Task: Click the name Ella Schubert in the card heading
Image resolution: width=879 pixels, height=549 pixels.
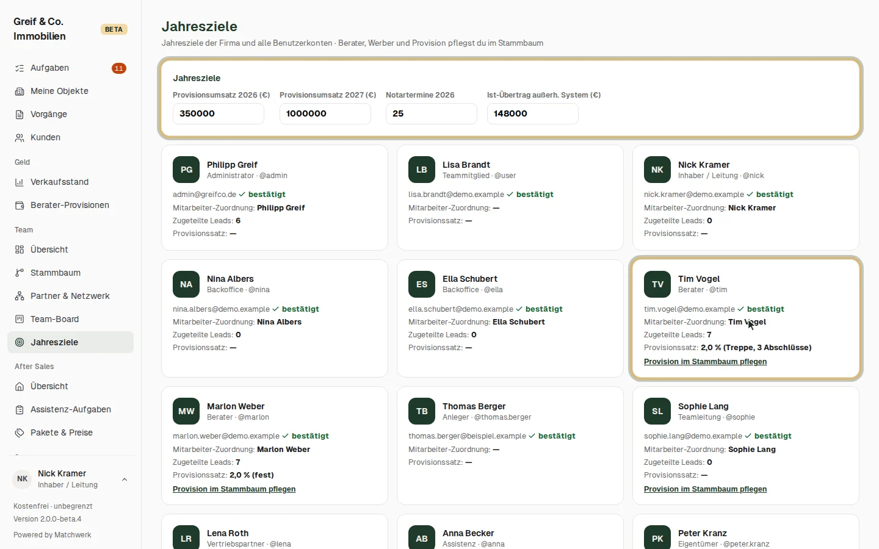Action: click(x=470, y=279)
